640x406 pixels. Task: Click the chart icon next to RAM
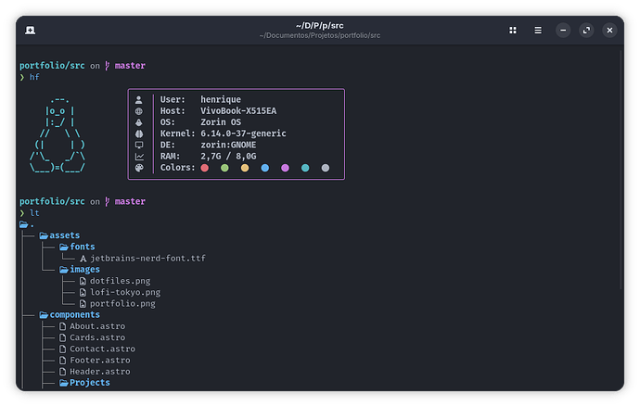139,157
